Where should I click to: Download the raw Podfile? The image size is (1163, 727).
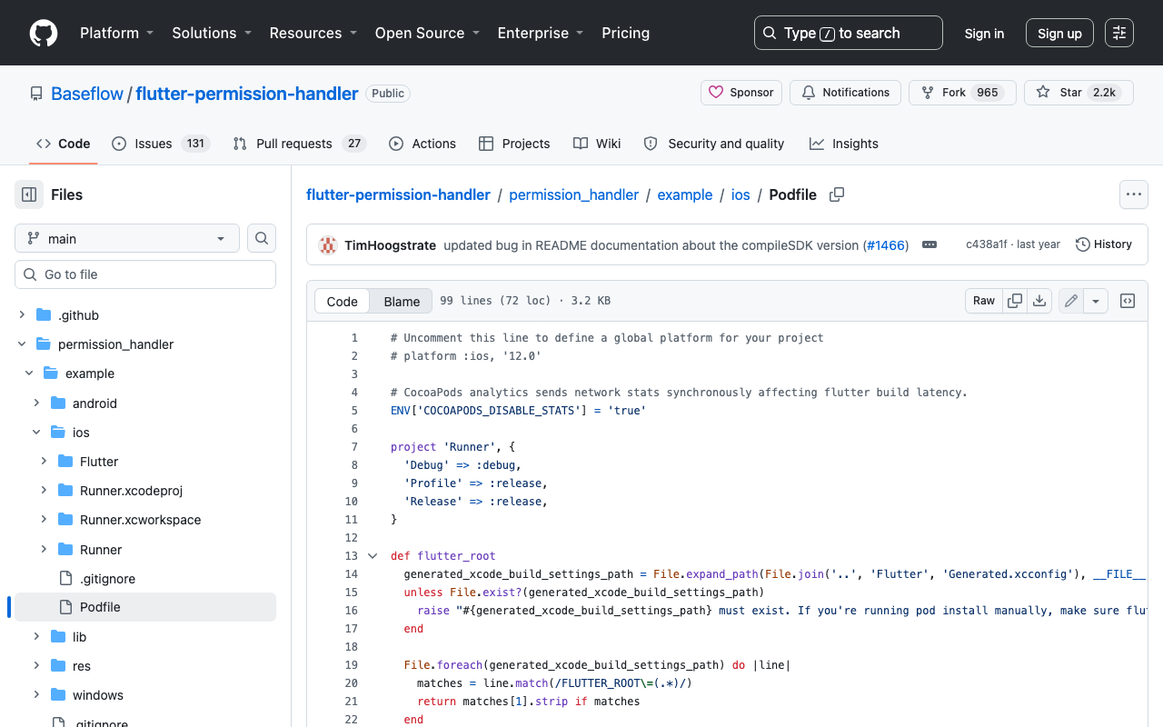tap(1039, 301)
